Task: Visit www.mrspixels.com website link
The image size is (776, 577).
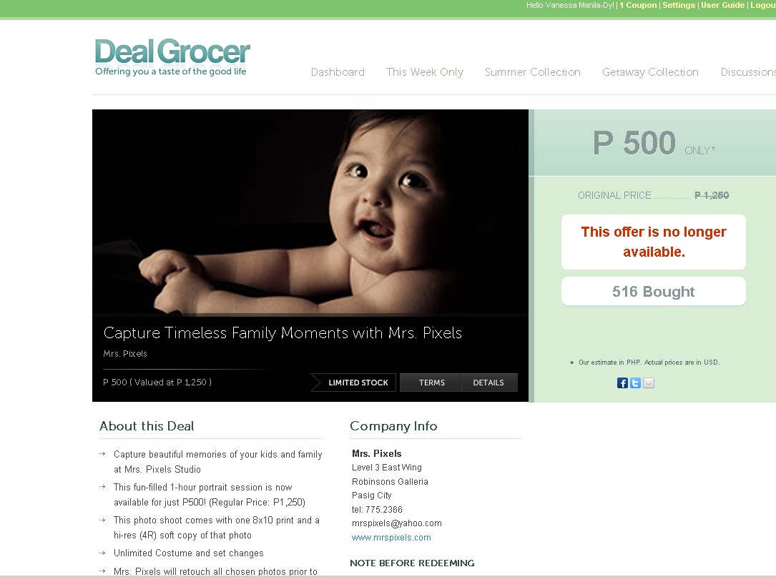Action: pos(391,538)
